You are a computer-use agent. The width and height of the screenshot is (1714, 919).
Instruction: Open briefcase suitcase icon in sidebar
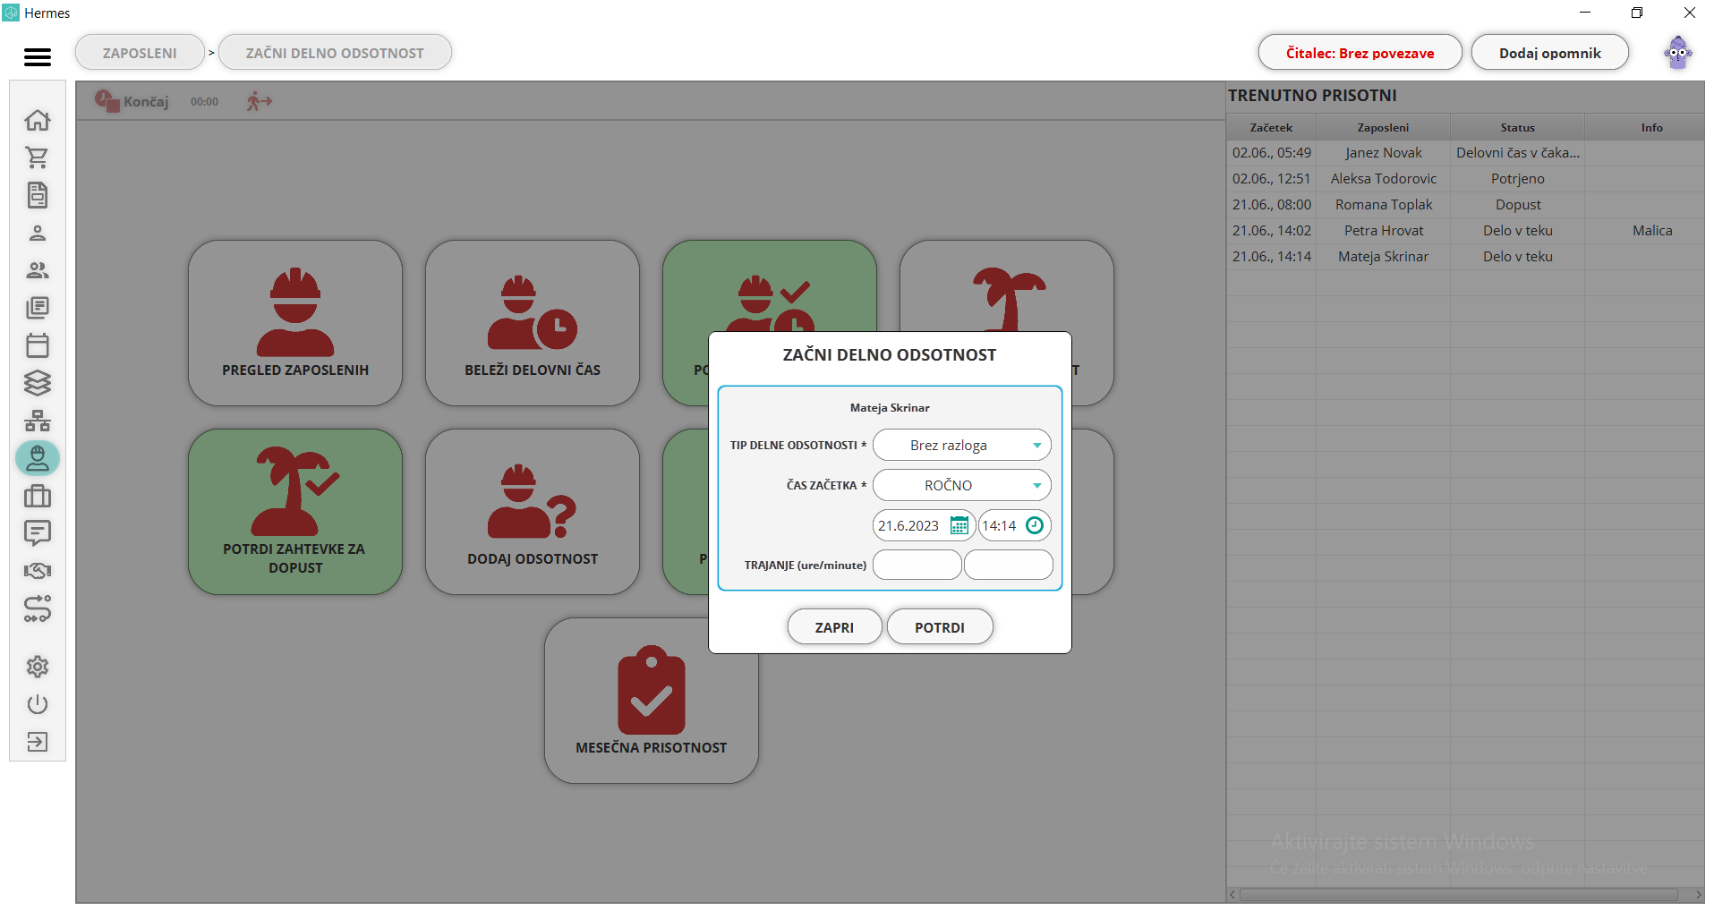tap(38, 496)
